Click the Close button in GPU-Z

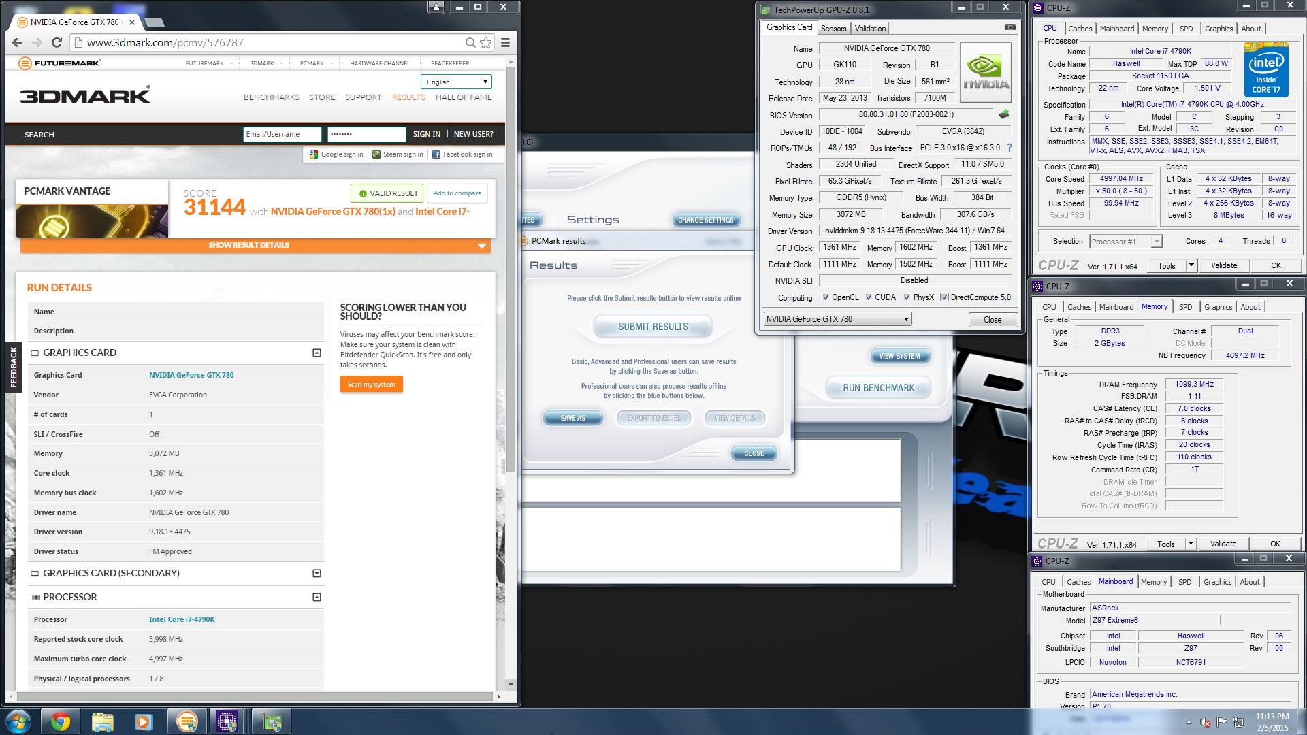[x=993, y=320]
